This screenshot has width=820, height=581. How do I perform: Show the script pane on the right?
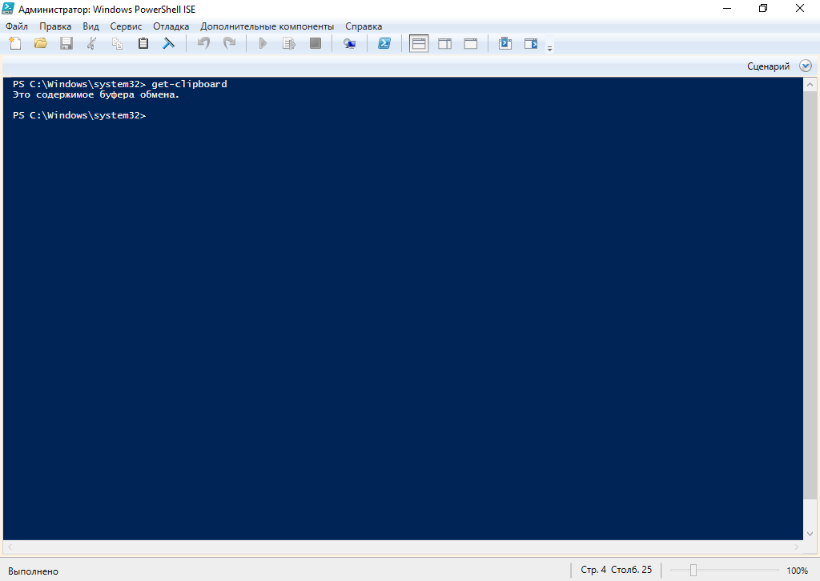coord(444,44)
